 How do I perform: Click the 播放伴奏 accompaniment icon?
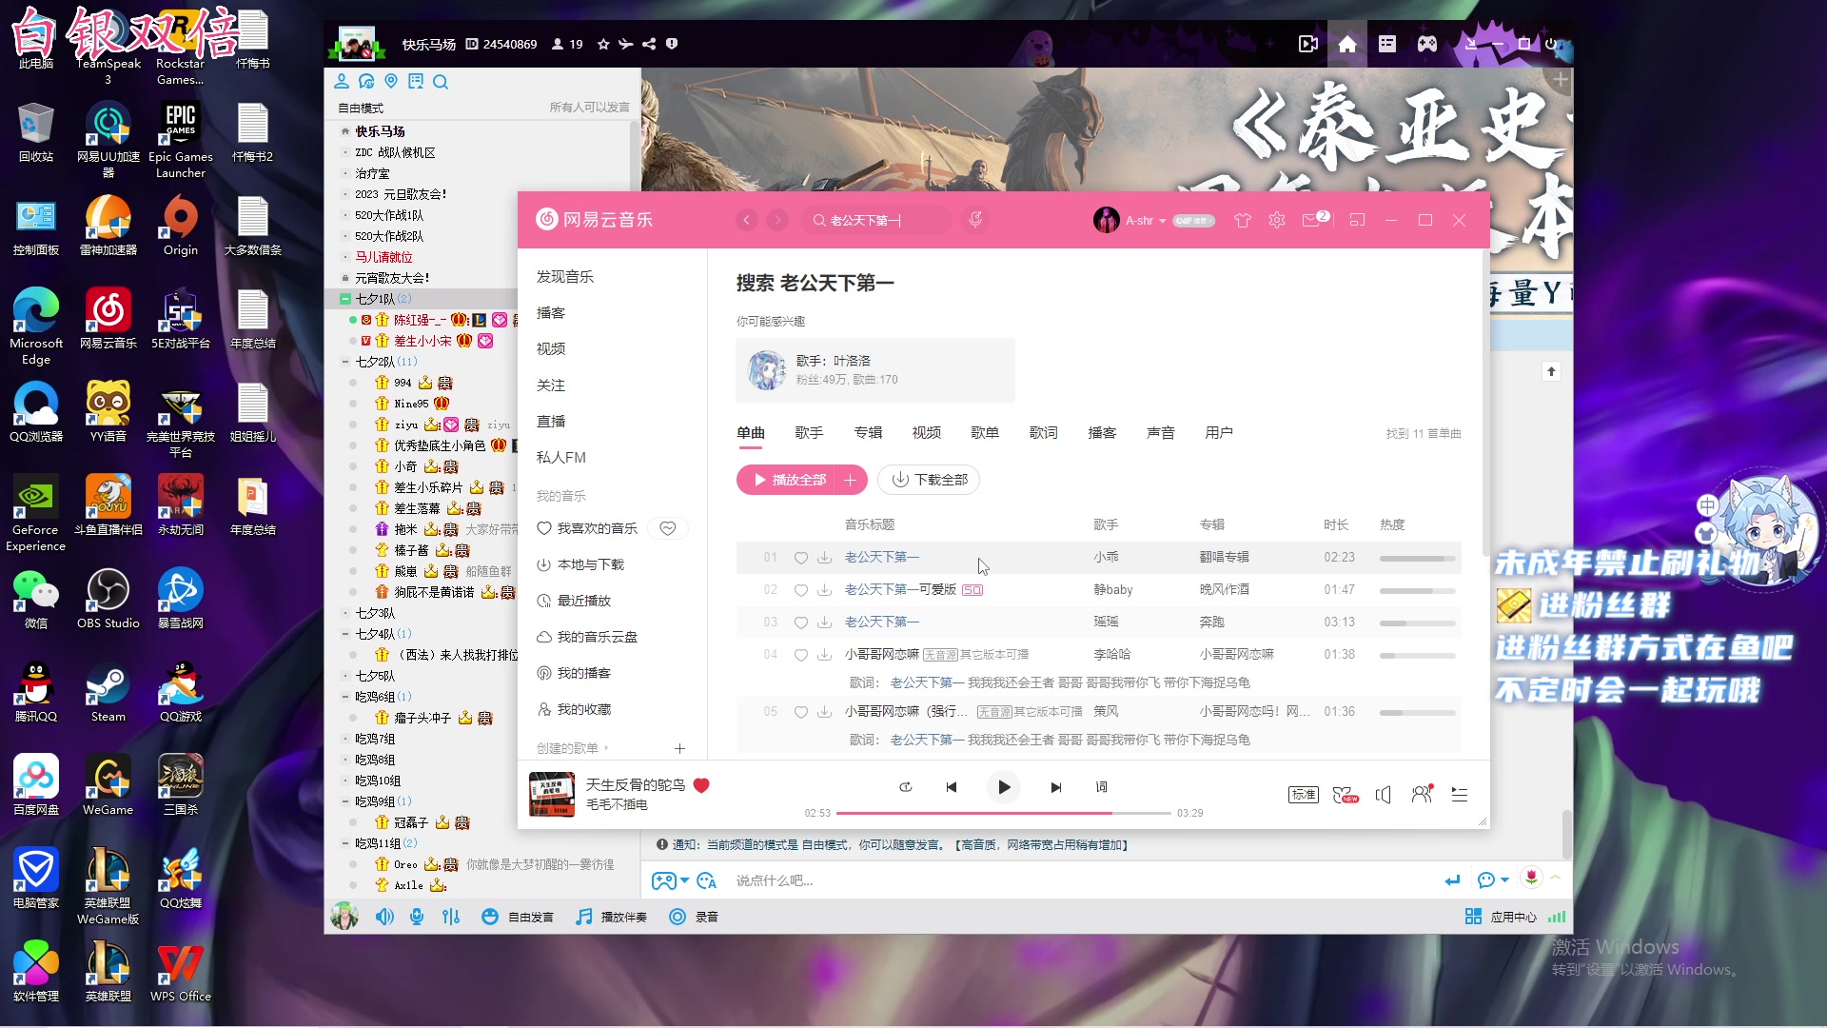(612, 917)
